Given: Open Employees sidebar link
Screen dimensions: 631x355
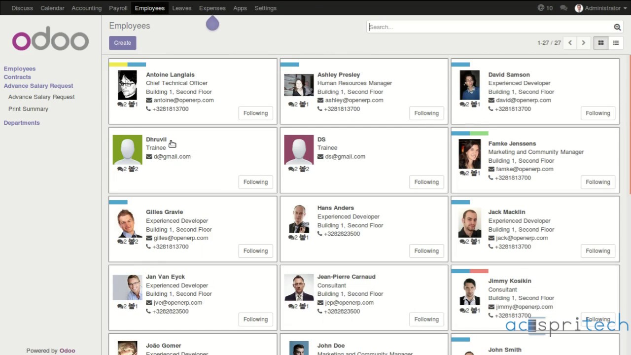Looking at the screenshot, I should (x=20, y=69).
